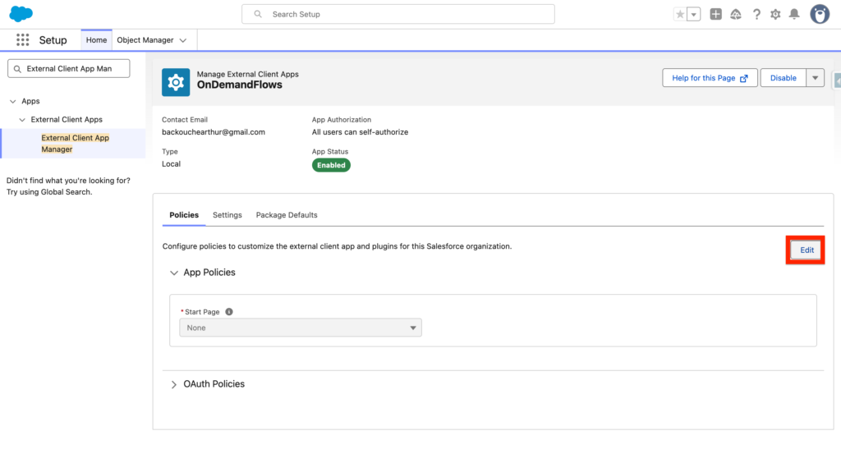
Task: Click the Edit button
Action: [807, 250]
